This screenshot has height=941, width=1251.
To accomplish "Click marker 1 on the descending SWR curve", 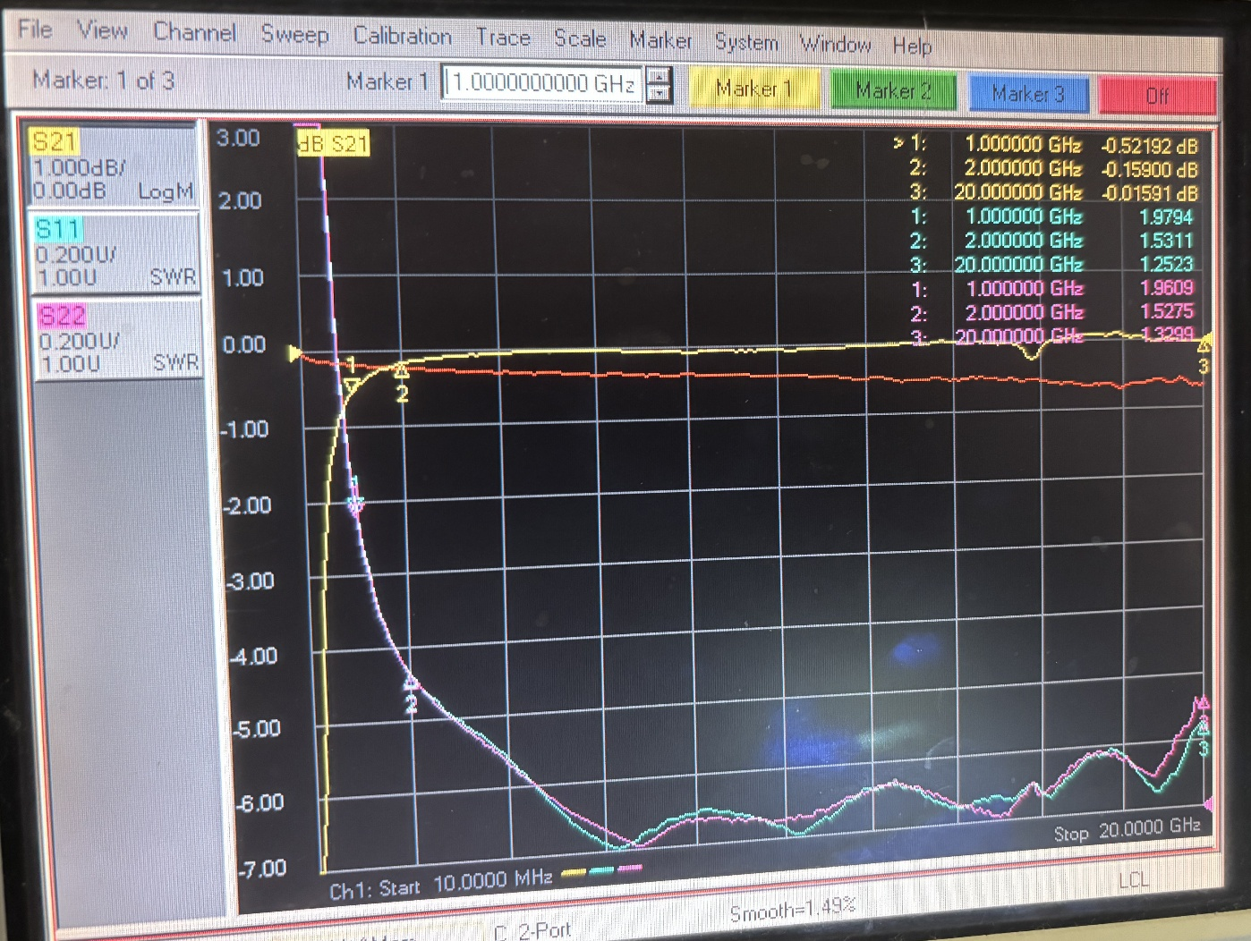I will pos(355,505).
